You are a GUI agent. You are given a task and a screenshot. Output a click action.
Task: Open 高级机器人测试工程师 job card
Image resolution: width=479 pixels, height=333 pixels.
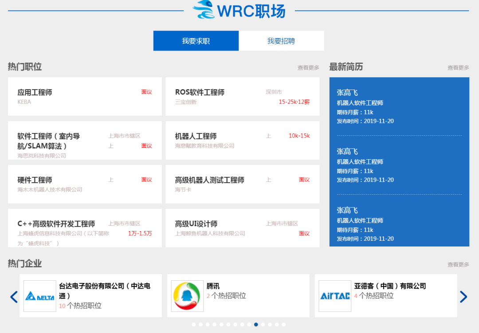coord(242,184)
